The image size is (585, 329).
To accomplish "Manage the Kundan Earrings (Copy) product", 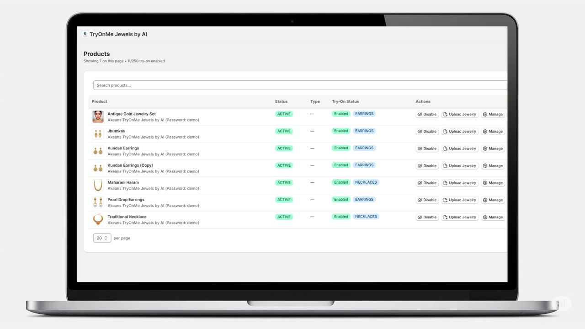I will [493, 166].
